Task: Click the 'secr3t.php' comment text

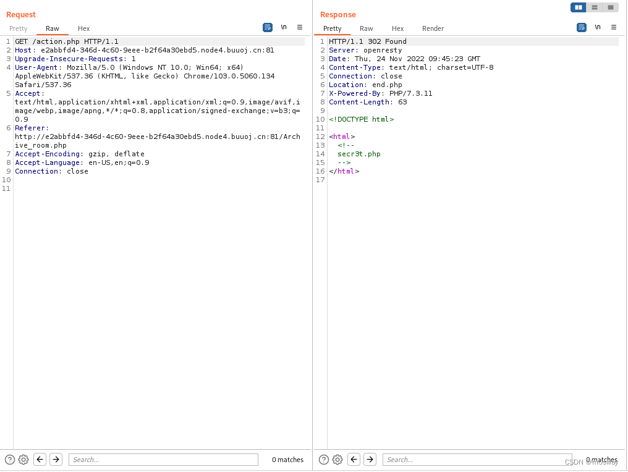Action: [359, 154]
